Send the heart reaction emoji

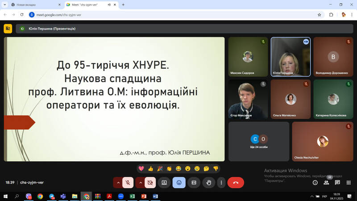coord(141,168)
